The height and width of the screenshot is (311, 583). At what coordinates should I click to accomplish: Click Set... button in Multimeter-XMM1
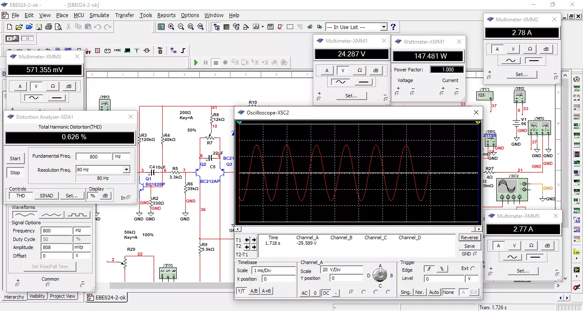pos(351,96)
